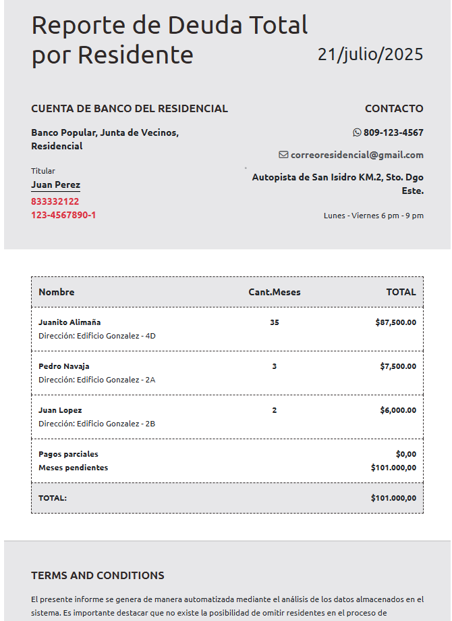The image size is (452, 621).
Task: Select the account holder name Juan Perez
Action: pos(56,184)
